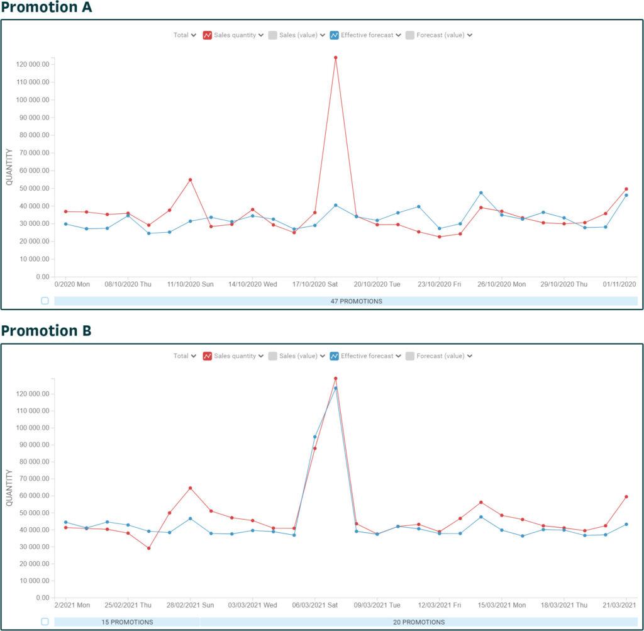Click Sales quantity red icon in Promotion B
The height and width of the screenshot is (631, 644).
point(207,356)
